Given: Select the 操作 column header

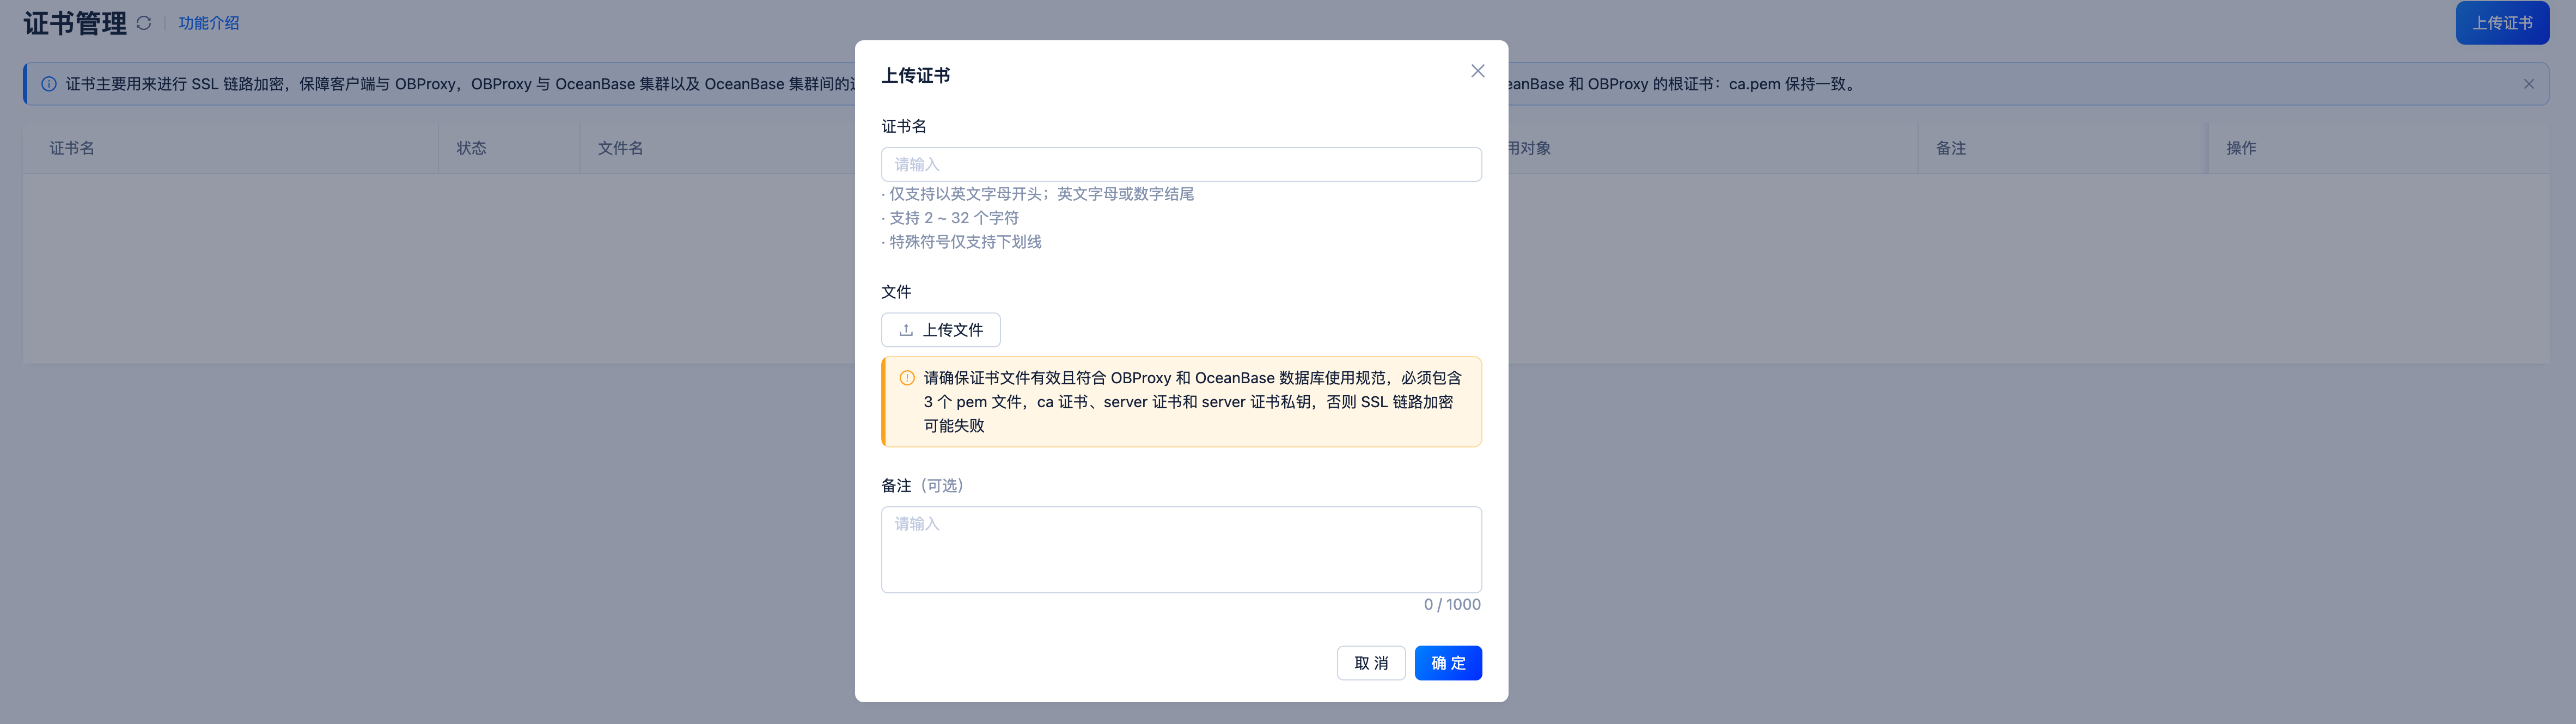Looking at the screenshot, I should (x=2243, y=147).
